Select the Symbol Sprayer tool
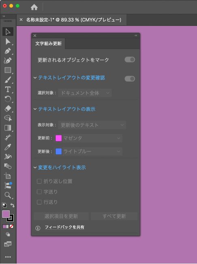The height and width of the screenshot is (264, 197). coord(8,157)
